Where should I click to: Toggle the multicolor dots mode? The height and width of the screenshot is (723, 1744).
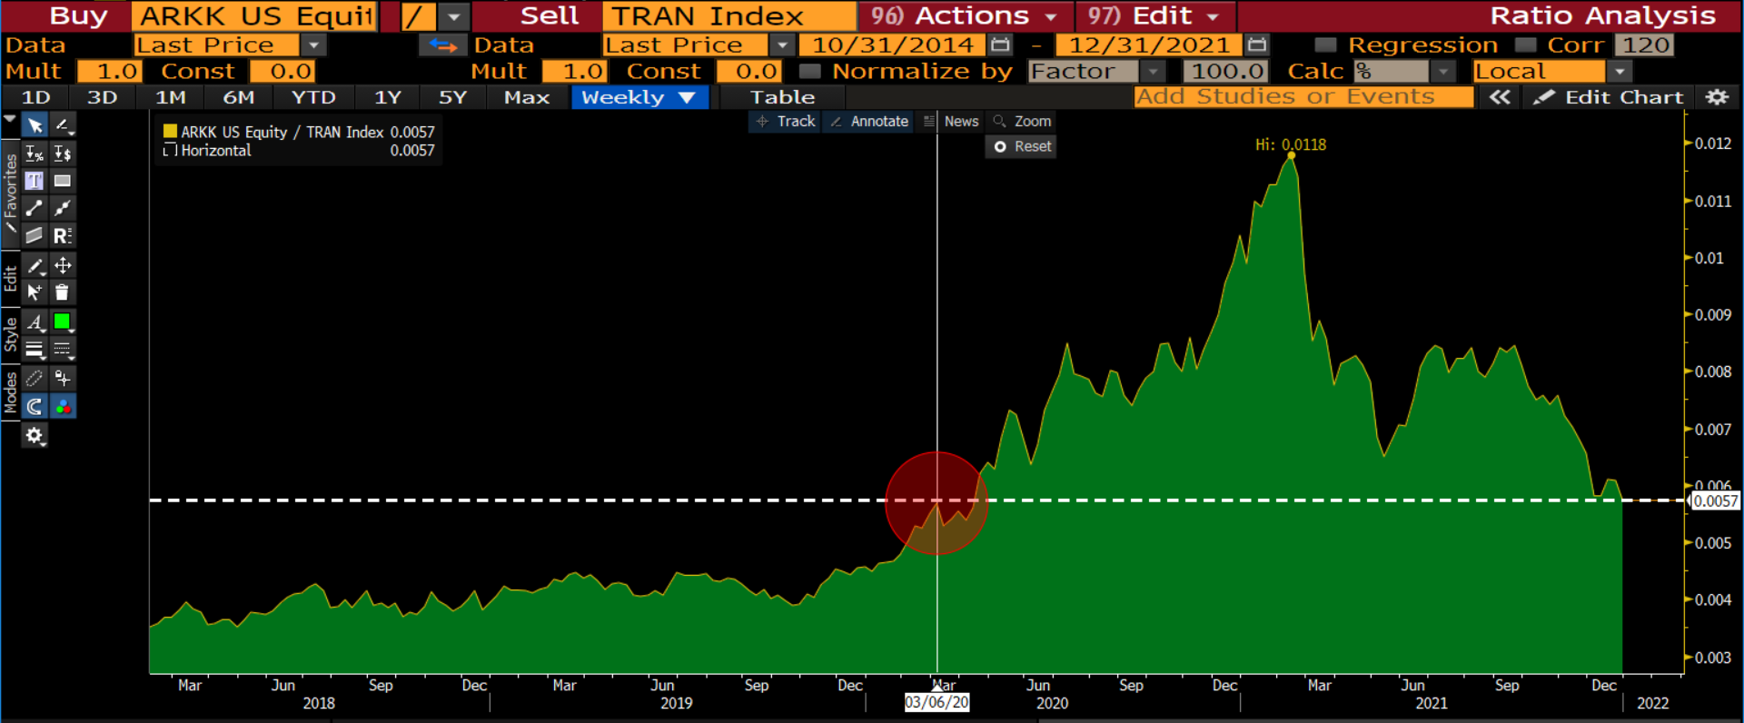[x=63, y=406]
